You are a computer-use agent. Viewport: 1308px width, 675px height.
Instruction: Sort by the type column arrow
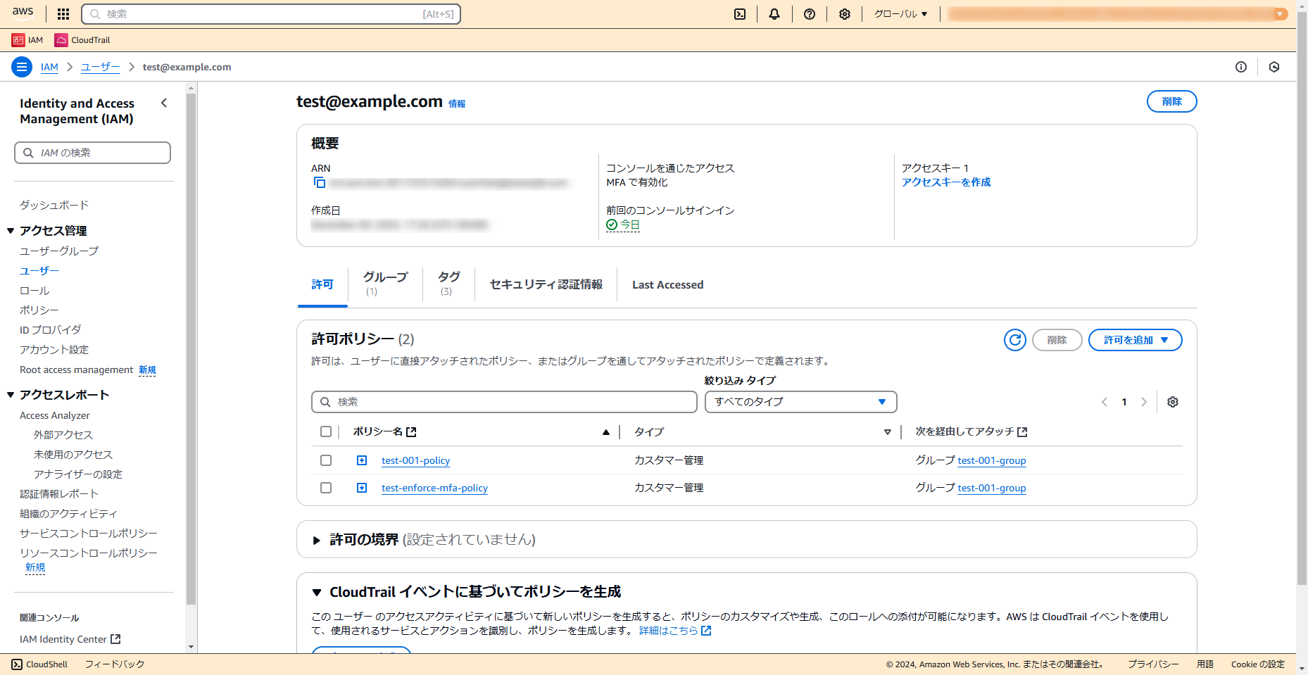coord(888,432)
